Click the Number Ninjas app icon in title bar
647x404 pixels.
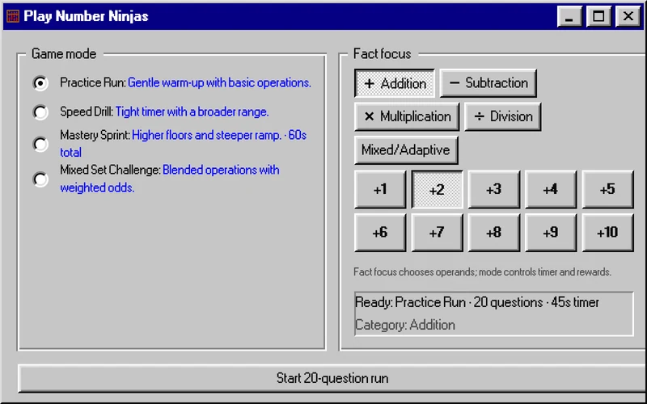tap(13, 16)
